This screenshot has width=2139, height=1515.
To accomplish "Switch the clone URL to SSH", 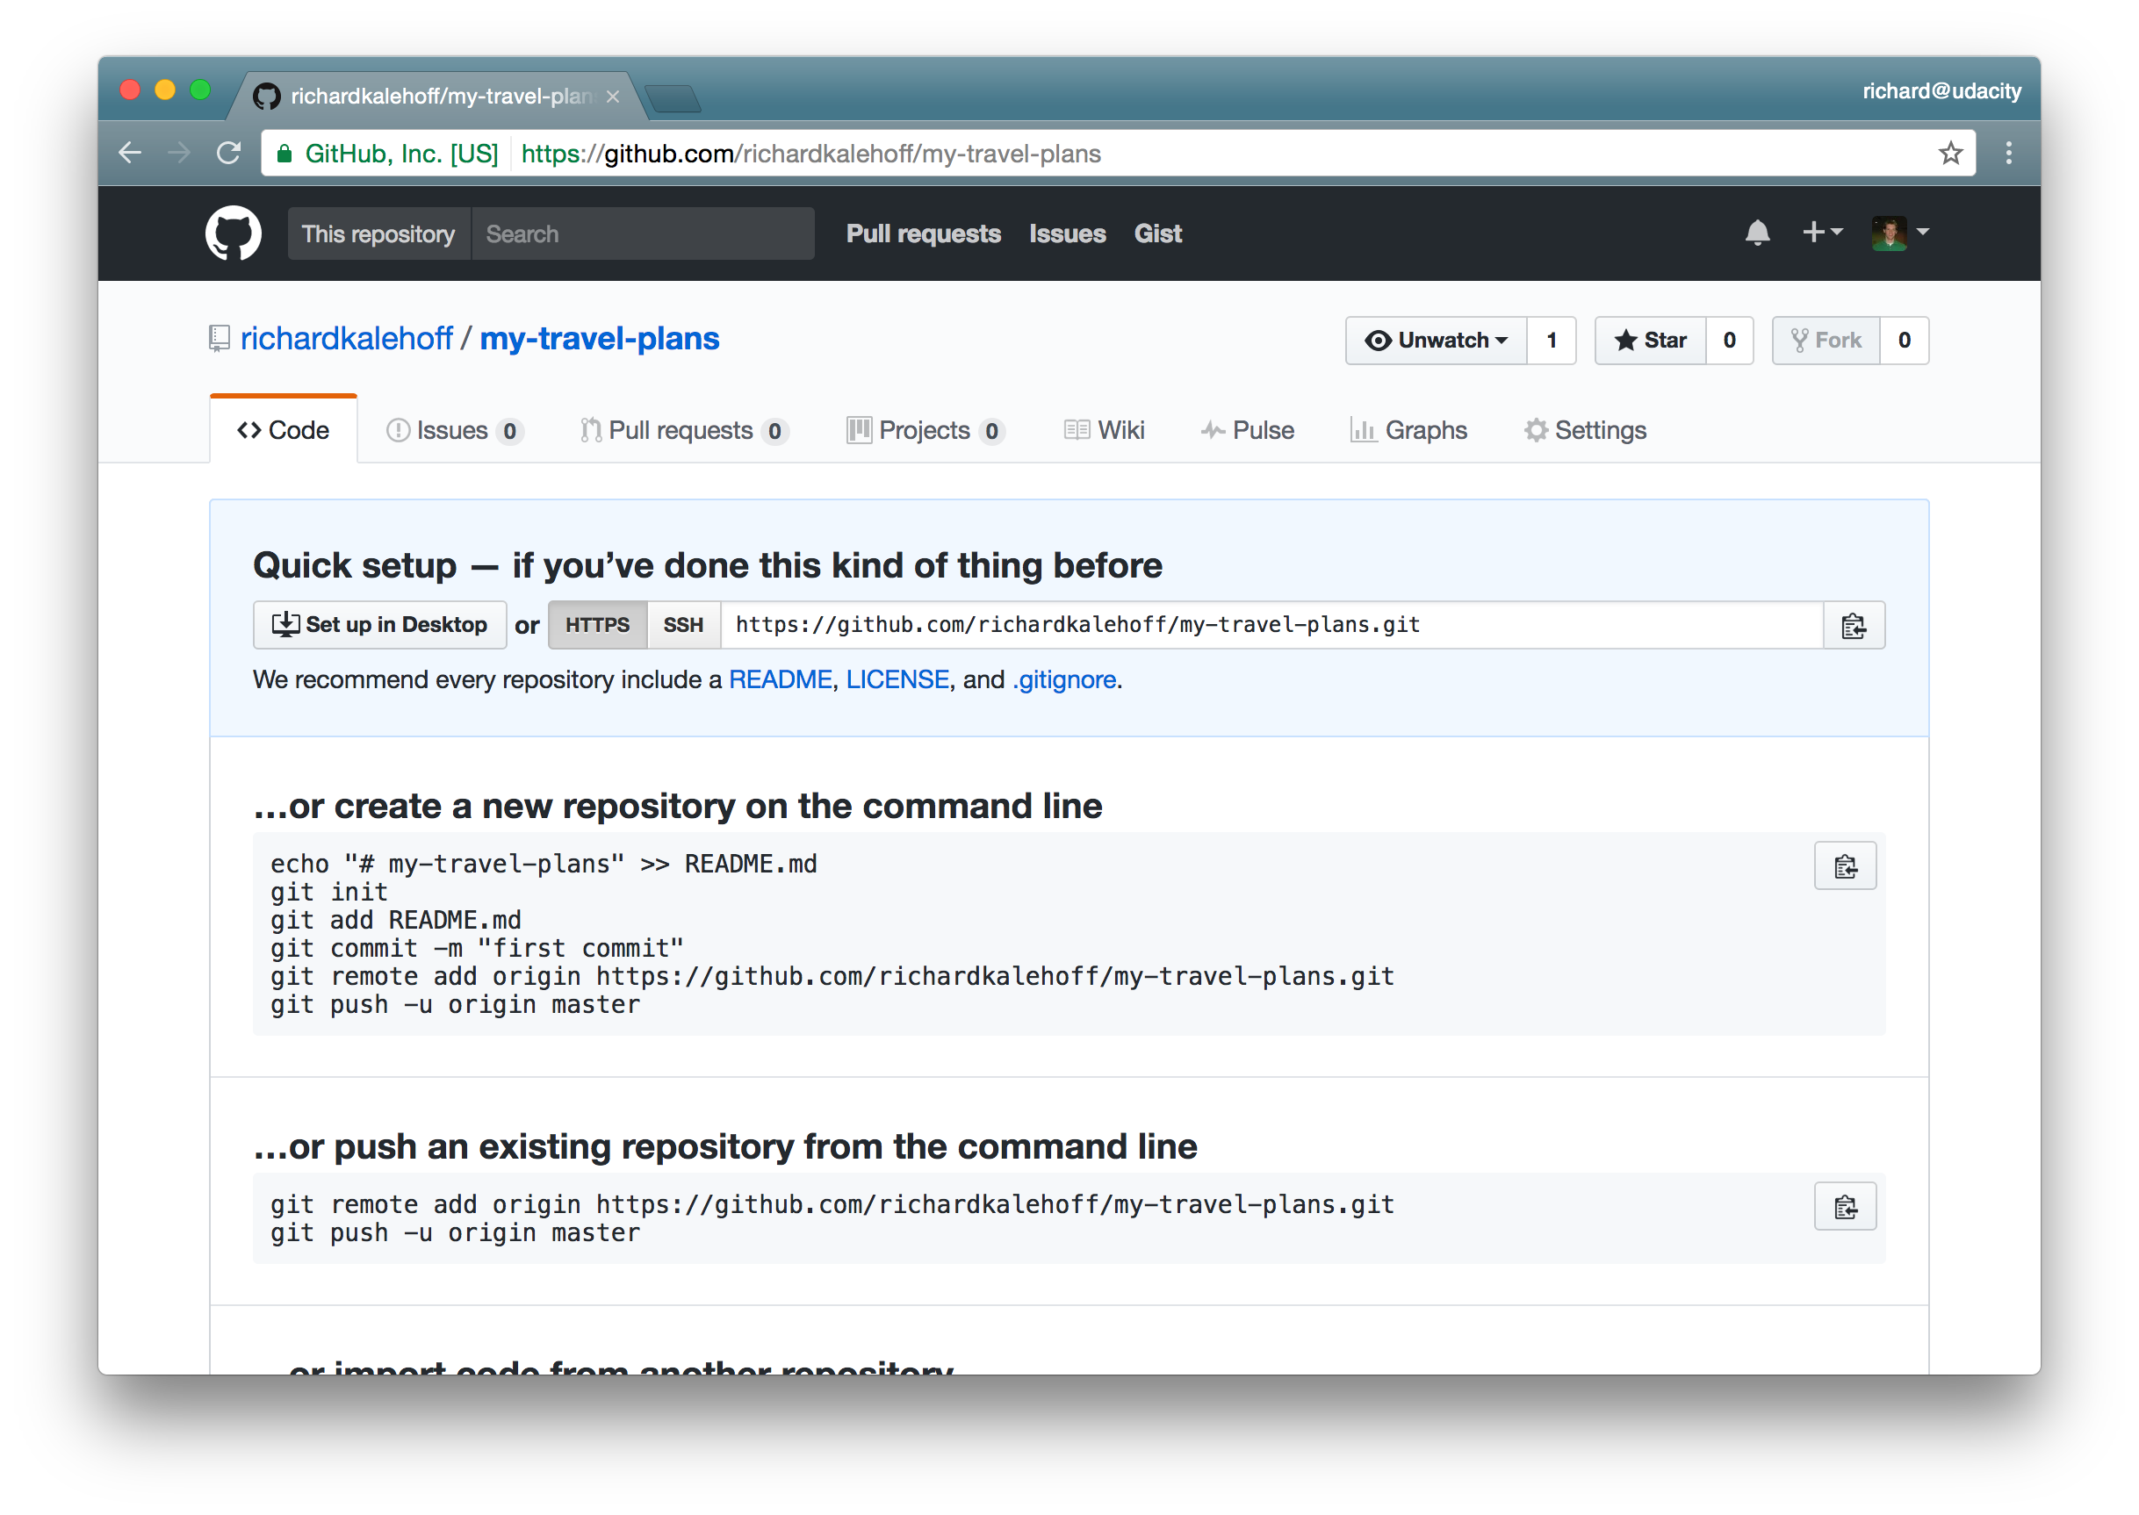I will [683, 625].
